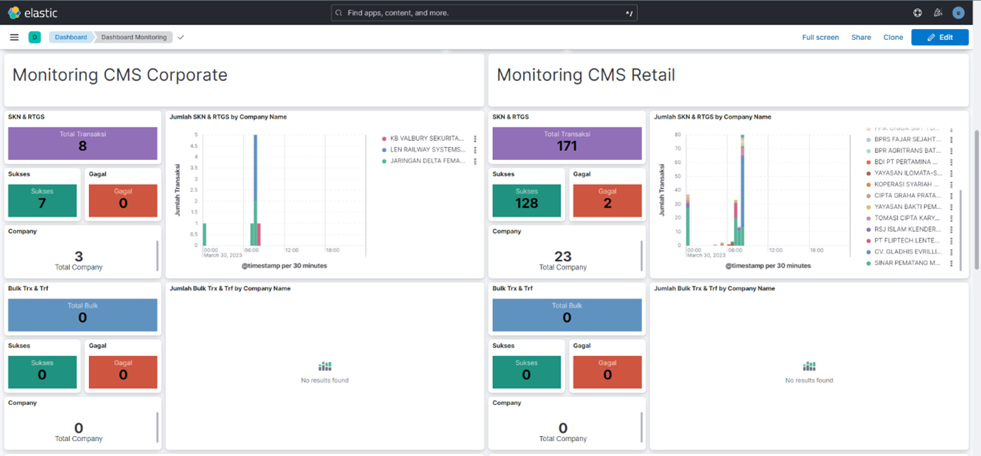Click the PT FLIPTECH LENTE color dot

(869, 241)
